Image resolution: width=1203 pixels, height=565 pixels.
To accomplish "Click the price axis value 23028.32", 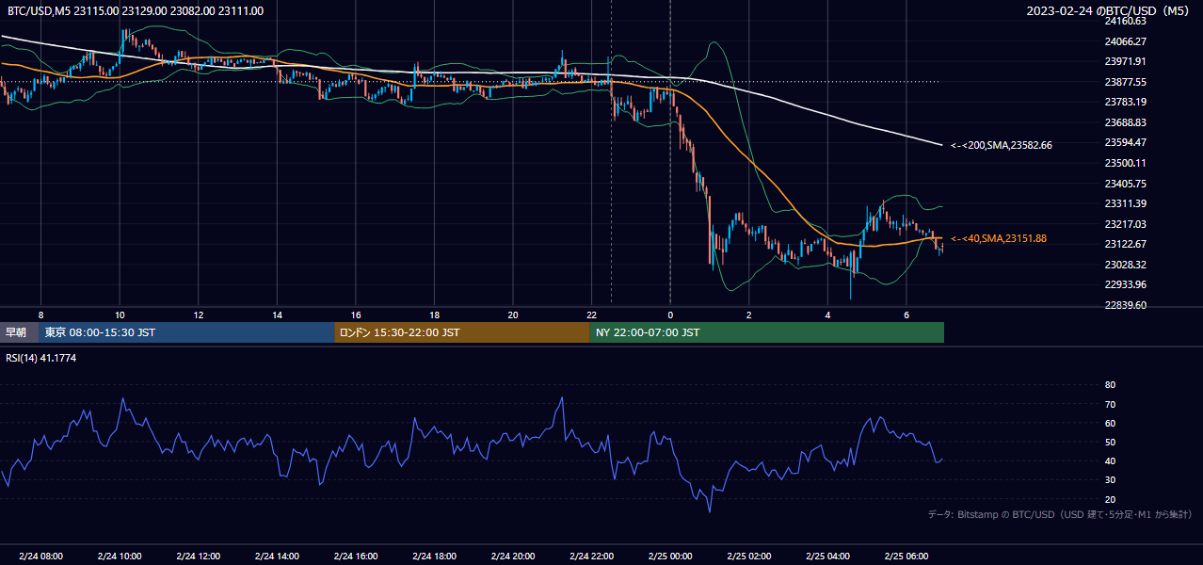I will 1125,265.
